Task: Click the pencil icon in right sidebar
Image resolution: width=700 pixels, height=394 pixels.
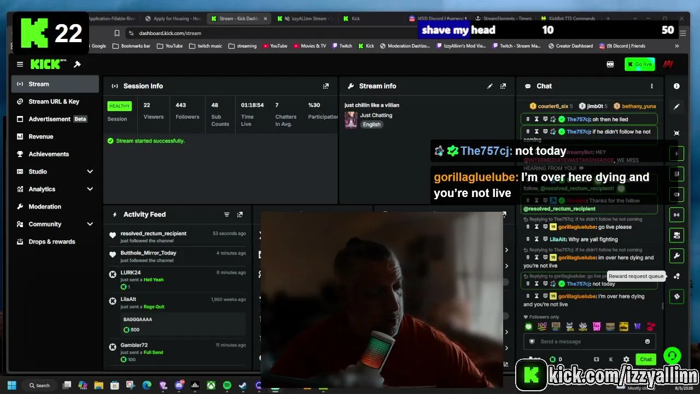Action: [676, 107]
